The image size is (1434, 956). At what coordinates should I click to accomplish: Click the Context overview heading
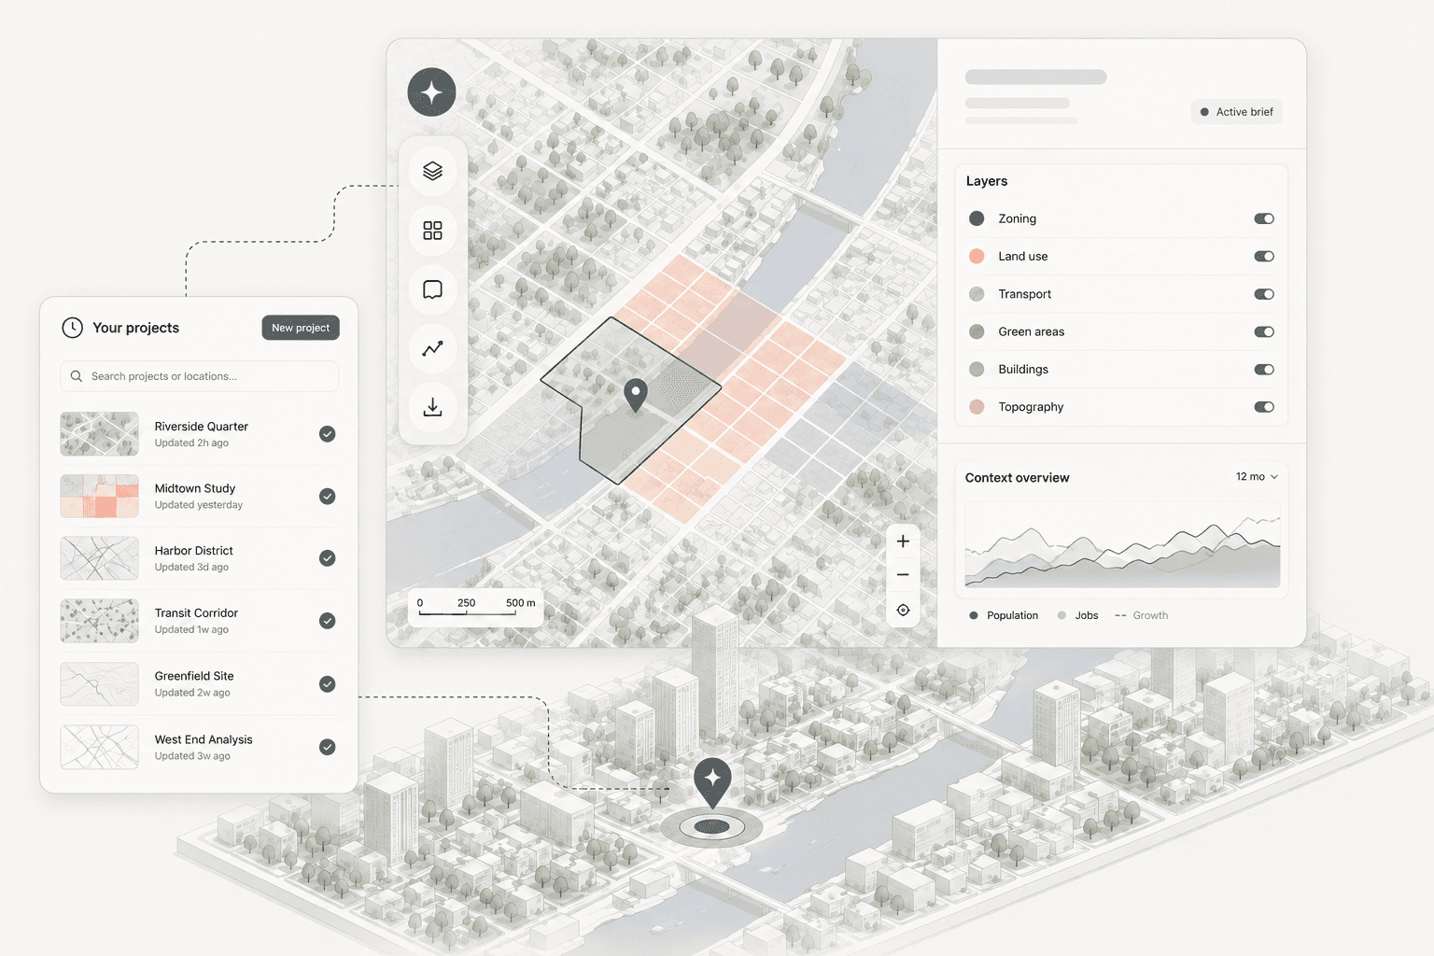[x=1018, y=478]
